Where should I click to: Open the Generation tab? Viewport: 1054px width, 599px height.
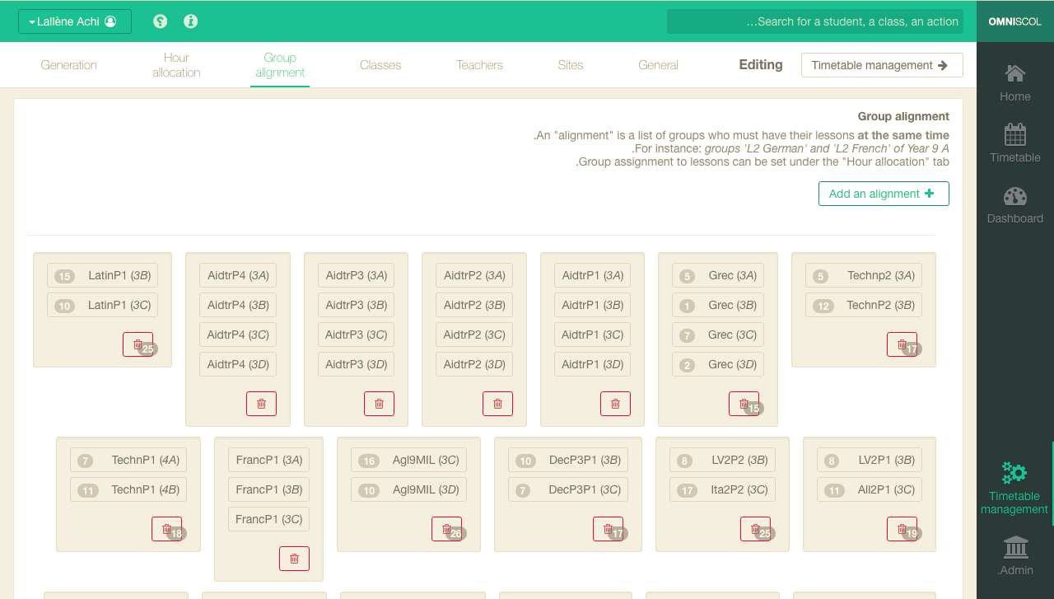pos(69,65)
